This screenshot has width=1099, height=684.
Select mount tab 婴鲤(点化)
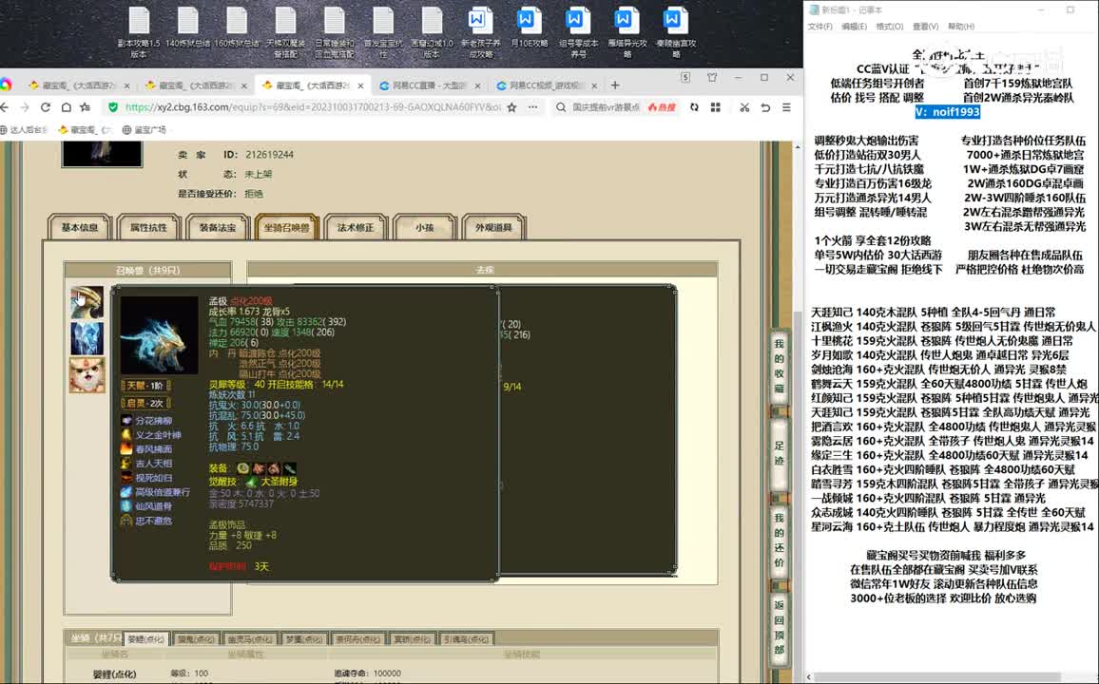point(145,638)
